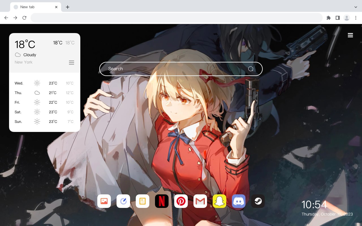Open the Discord shortcut
The height and width of the screenshot is (226, 362).
point(239,201)
